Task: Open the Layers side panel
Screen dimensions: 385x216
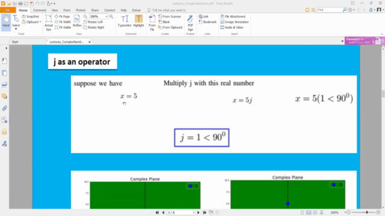Action: pos(4,85)
